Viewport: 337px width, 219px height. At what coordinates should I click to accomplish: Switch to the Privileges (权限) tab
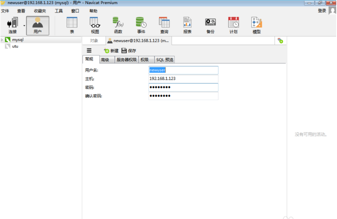[146, 60]
